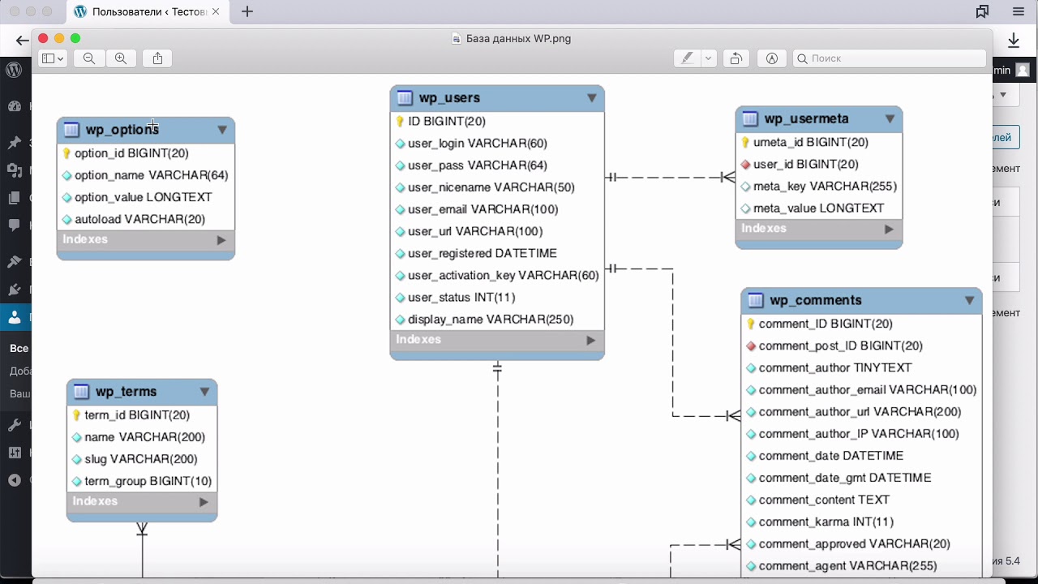
Task: Select the Markup pen tool in Preview
Action: [x=687, y=58]
